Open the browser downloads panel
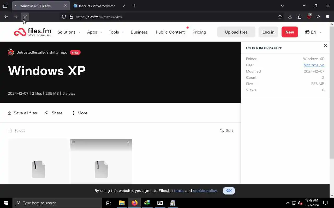The width and height of the screenshot is (334, 208). coord(290,17)
